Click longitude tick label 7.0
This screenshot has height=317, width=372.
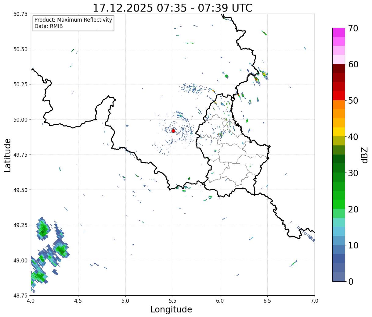tap(315, 301)
